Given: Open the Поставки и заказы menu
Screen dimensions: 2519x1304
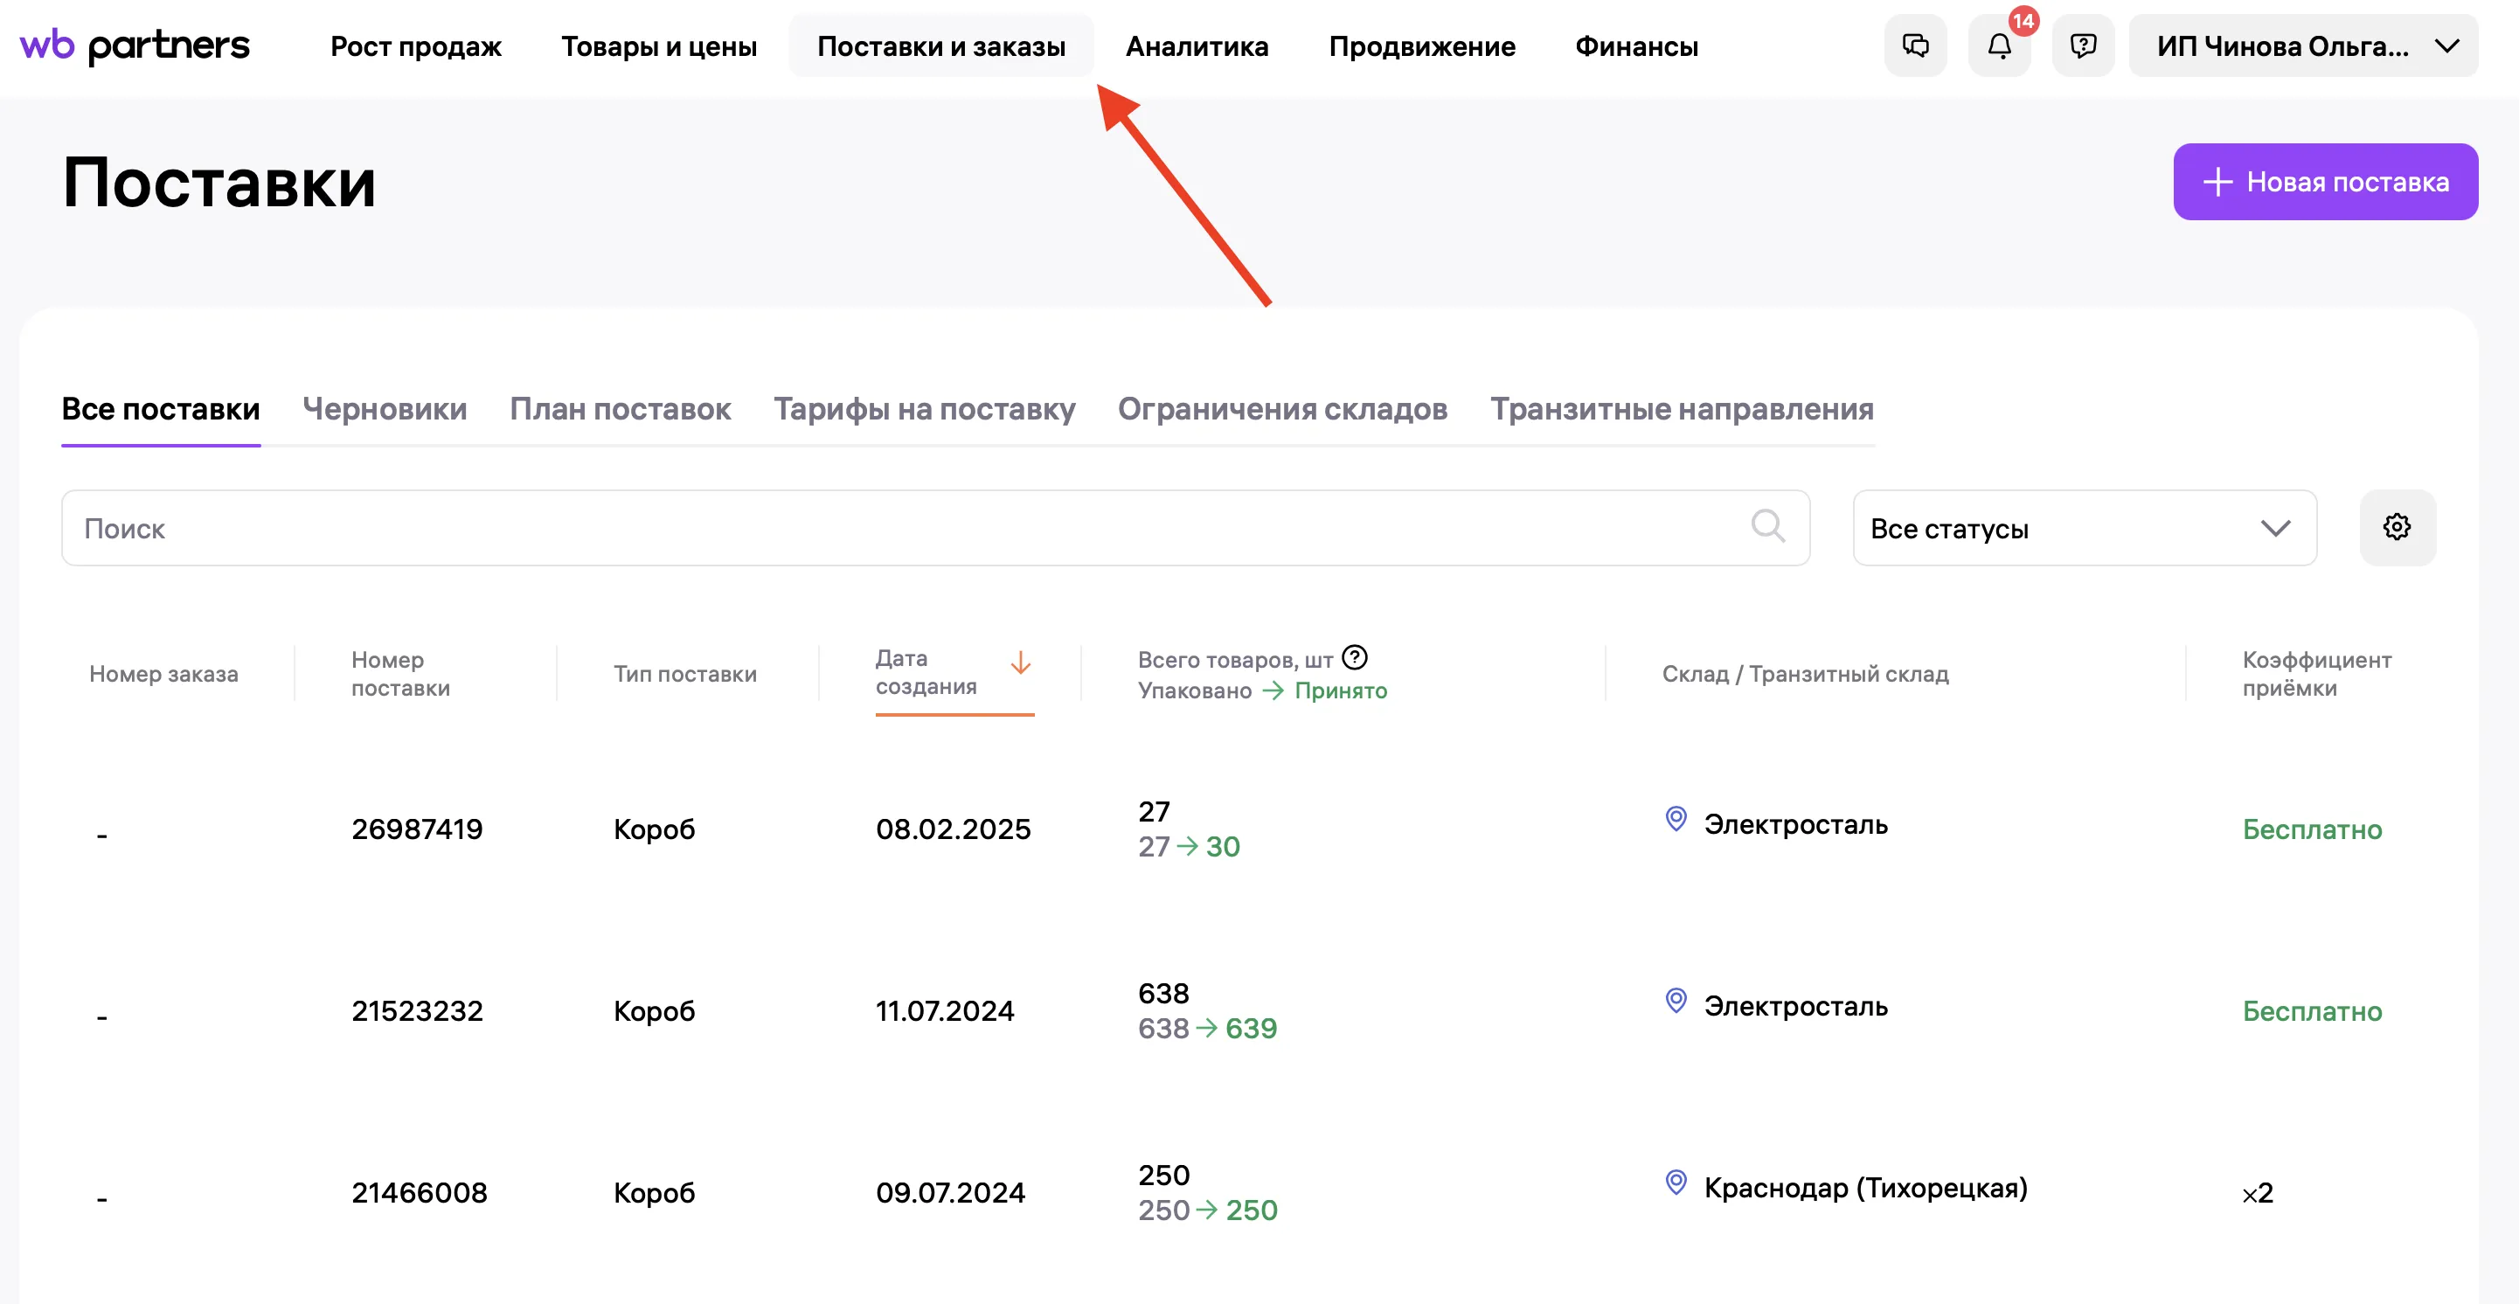Looking at the screenshot, I should click(x=940, y=46).
